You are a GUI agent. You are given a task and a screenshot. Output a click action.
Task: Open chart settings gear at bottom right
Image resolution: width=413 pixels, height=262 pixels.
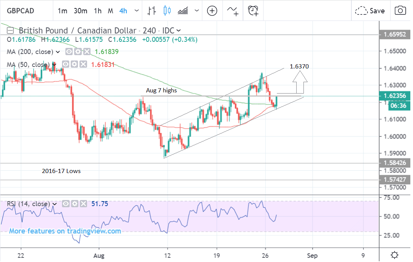(395, 254)
